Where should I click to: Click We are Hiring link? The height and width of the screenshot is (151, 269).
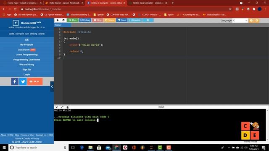pyautogui.click(x=26, y=65)
